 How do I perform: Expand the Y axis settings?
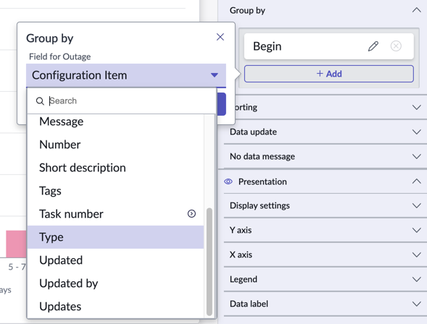coord(416,230)
